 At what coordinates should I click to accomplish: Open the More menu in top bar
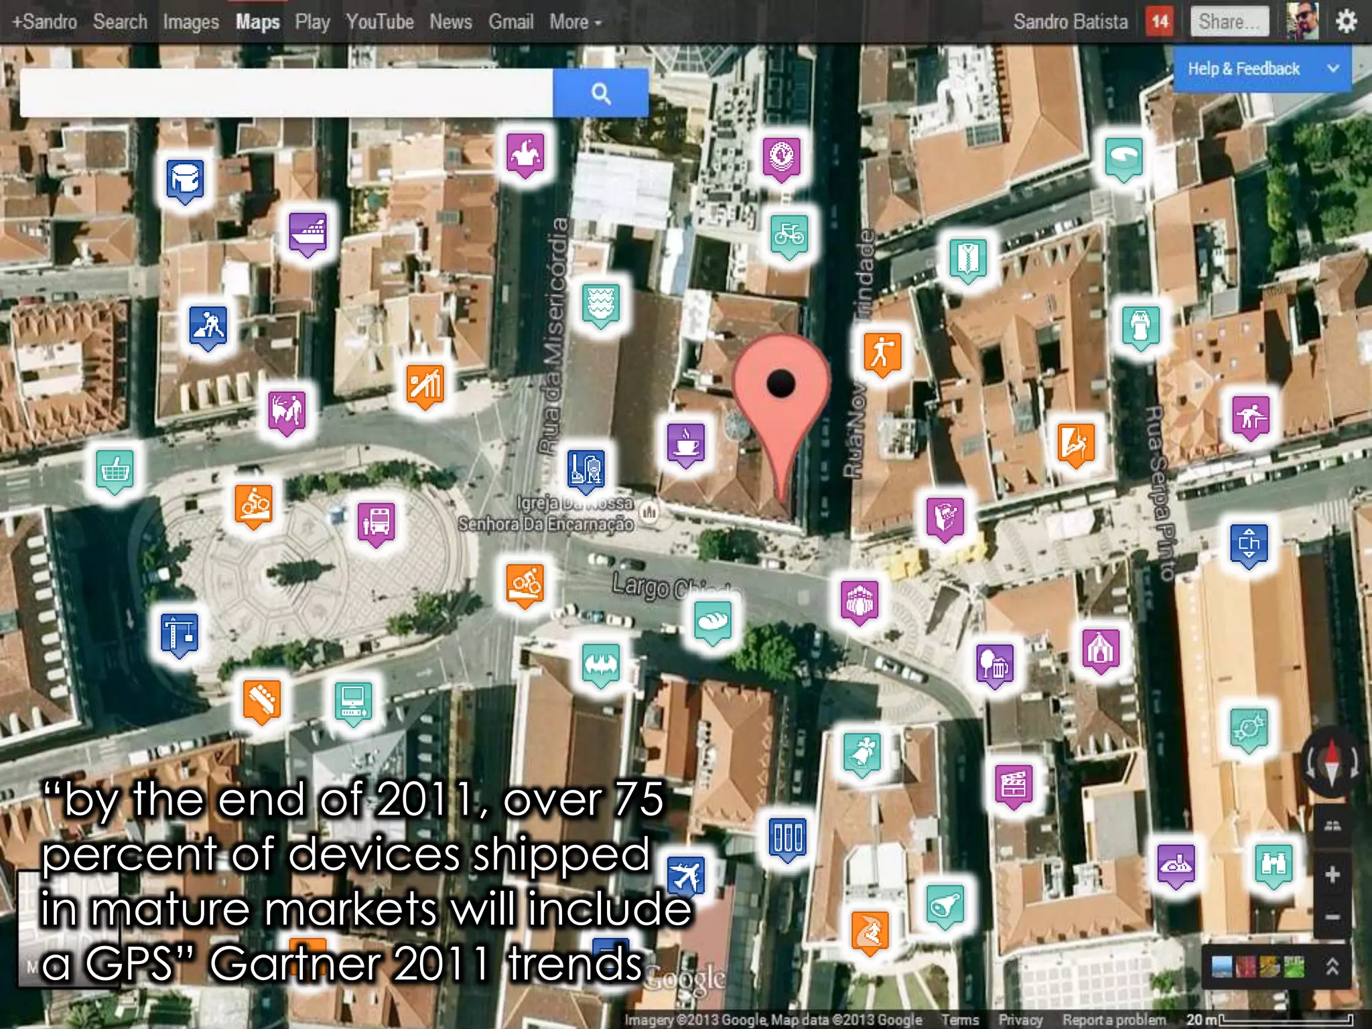(575, 22)
